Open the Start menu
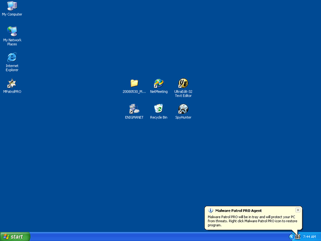The height and width of the screenshot is (241, 321). tap(15, 236)
